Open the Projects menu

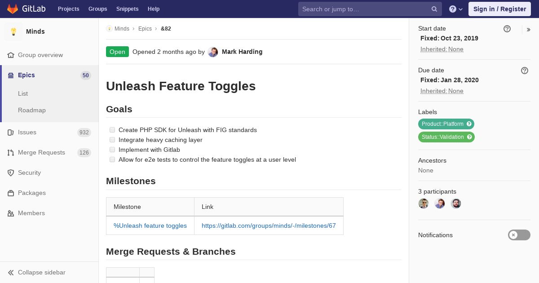coord(68,9)
